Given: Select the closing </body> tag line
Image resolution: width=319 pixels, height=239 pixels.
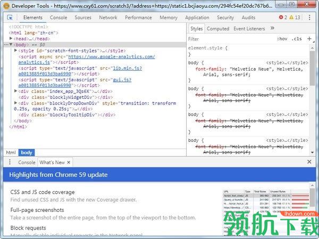Looking at the screenshot, I should click(22, 121).
